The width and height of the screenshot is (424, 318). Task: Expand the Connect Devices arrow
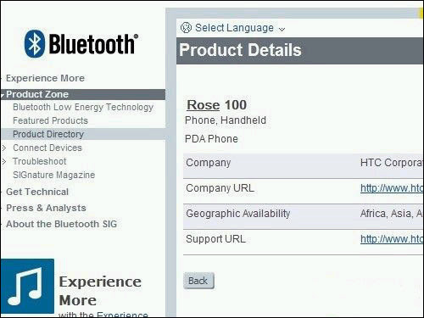click(x=4, y=148)
